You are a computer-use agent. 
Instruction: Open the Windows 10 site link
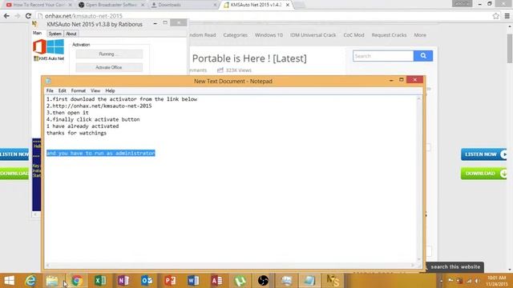click(x=269, y=35)
